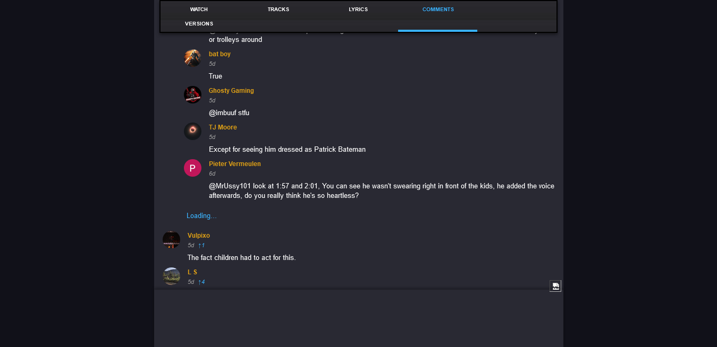Click the upvote count on L S comment
Viewport: 717px width, 347px height.
click(201, 282)
